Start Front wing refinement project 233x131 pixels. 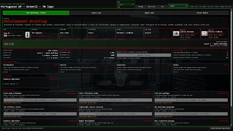[40, 100]
